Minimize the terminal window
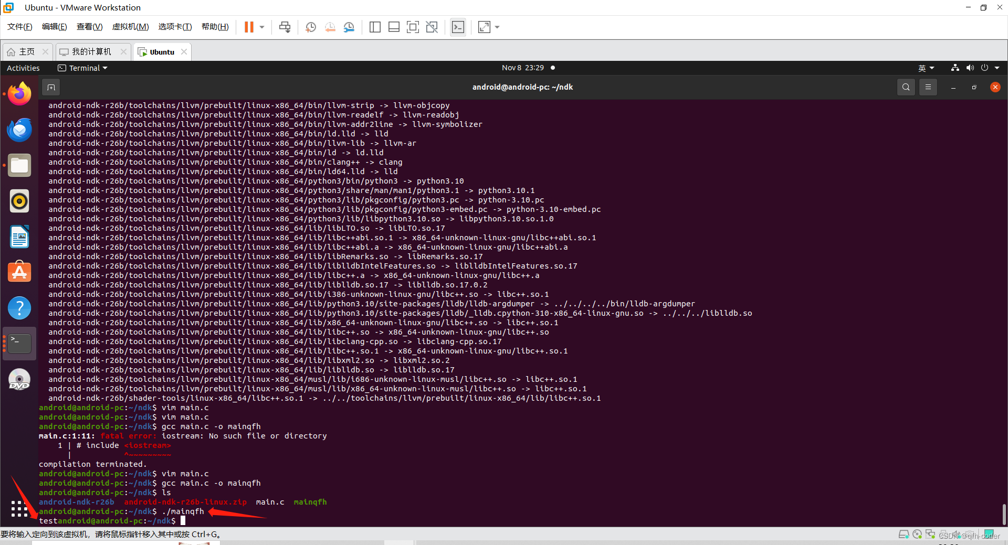The height and width of the screenshot is (545, 1008). [x=953, y=87]
